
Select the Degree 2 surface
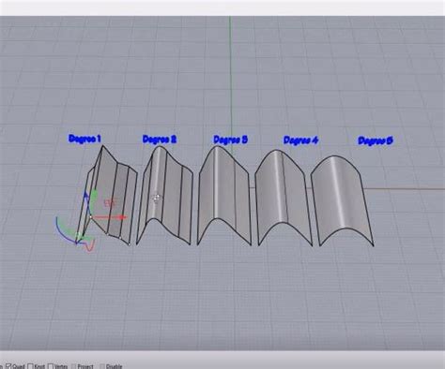point(165,196)
